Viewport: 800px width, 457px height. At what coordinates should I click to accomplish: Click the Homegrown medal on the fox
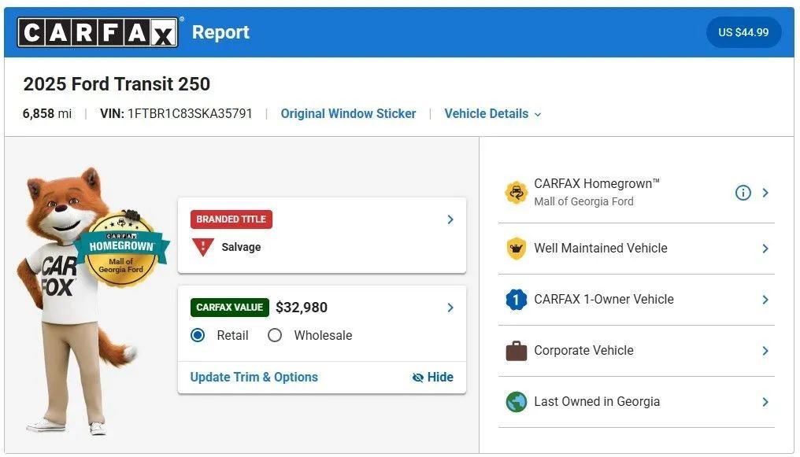pyautogui.click(x=121, y=249)
